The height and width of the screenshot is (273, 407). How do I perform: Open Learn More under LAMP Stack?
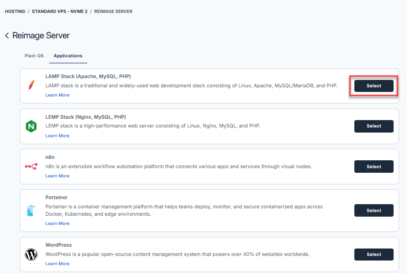(x=57, y=95)
